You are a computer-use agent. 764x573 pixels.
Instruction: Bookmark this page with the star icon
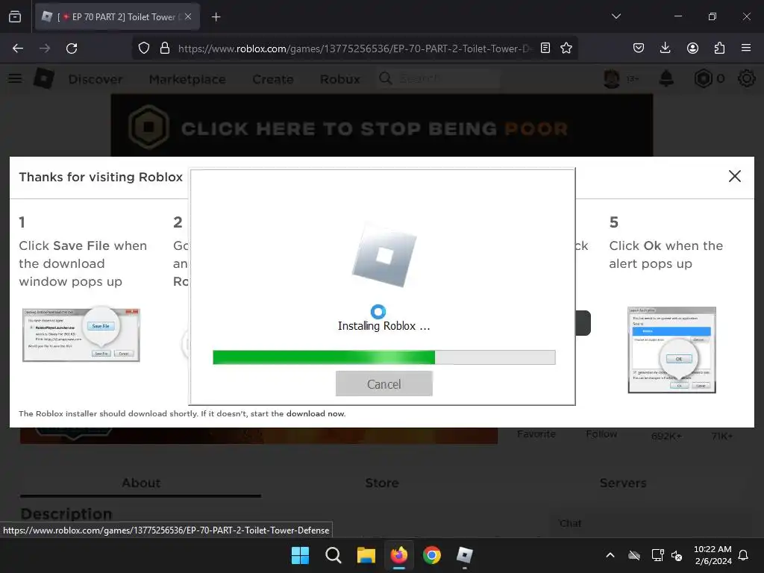click(x=566, y=48)
